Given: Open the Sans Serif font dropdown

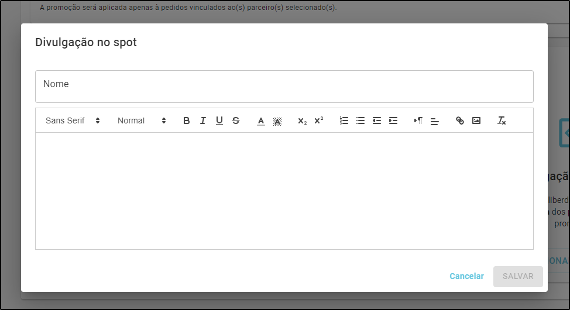Looking at the screenshot, I should [x=73, y=120].
